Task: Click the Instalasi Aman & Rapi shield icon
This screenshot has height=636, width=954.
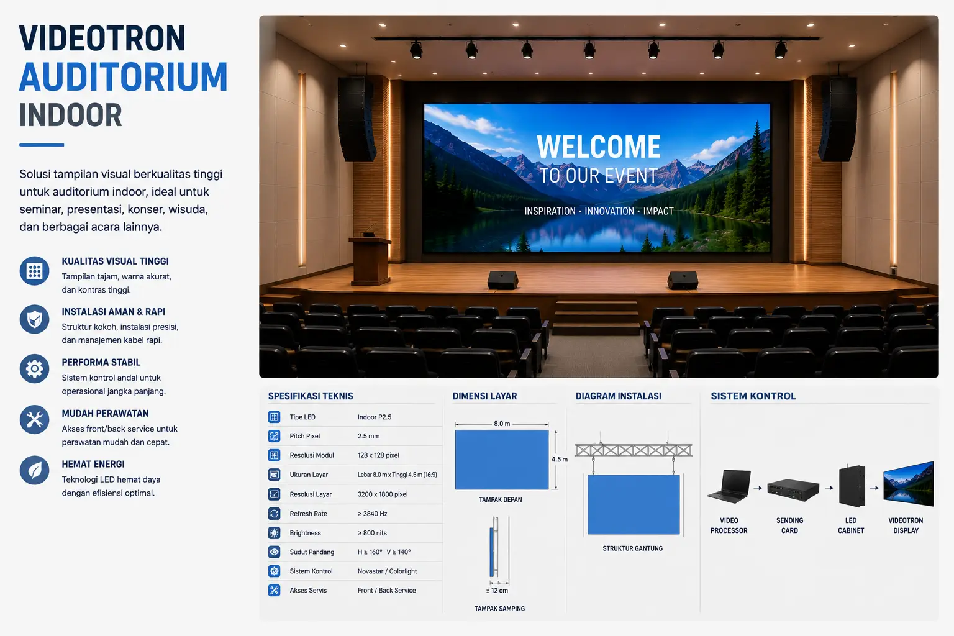Action: point(34,319)
